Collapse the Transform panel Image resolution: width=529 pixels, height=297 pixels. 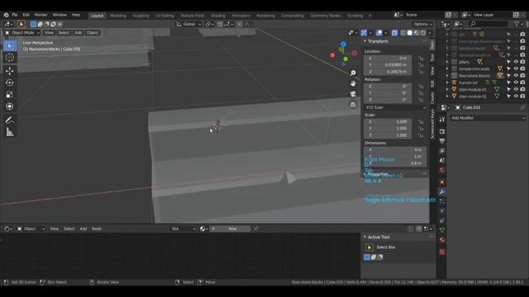tap(365, 41)
